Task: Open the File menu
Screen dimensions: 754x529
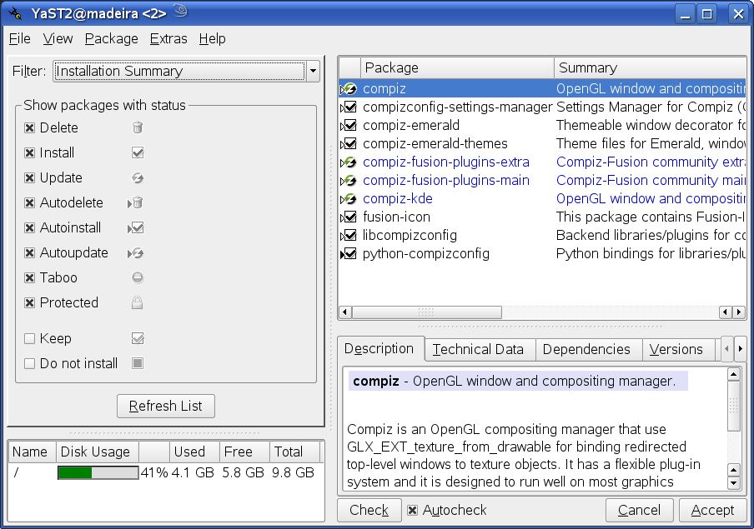Action: click(x=20, y=38)
